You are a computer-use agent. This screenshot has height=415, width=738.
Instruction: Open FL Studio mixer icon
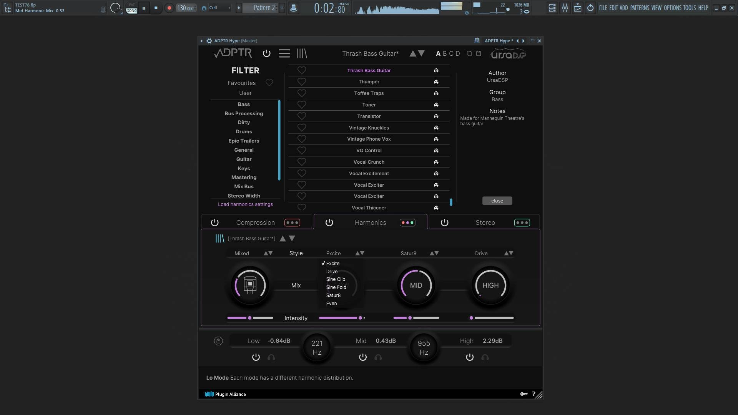pos(565,8)
